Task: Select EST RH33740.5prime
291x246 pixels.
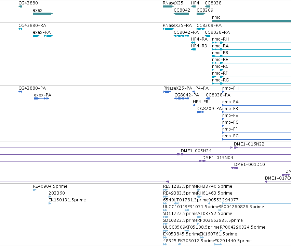Action: click(214, 186)
